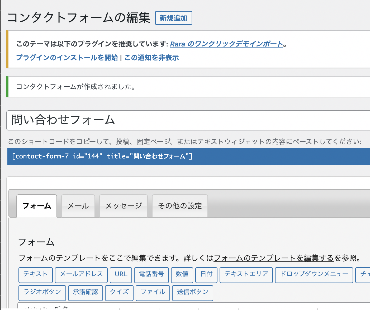
Task: Insert a テキスト form tag
Action: click(36, 275)
